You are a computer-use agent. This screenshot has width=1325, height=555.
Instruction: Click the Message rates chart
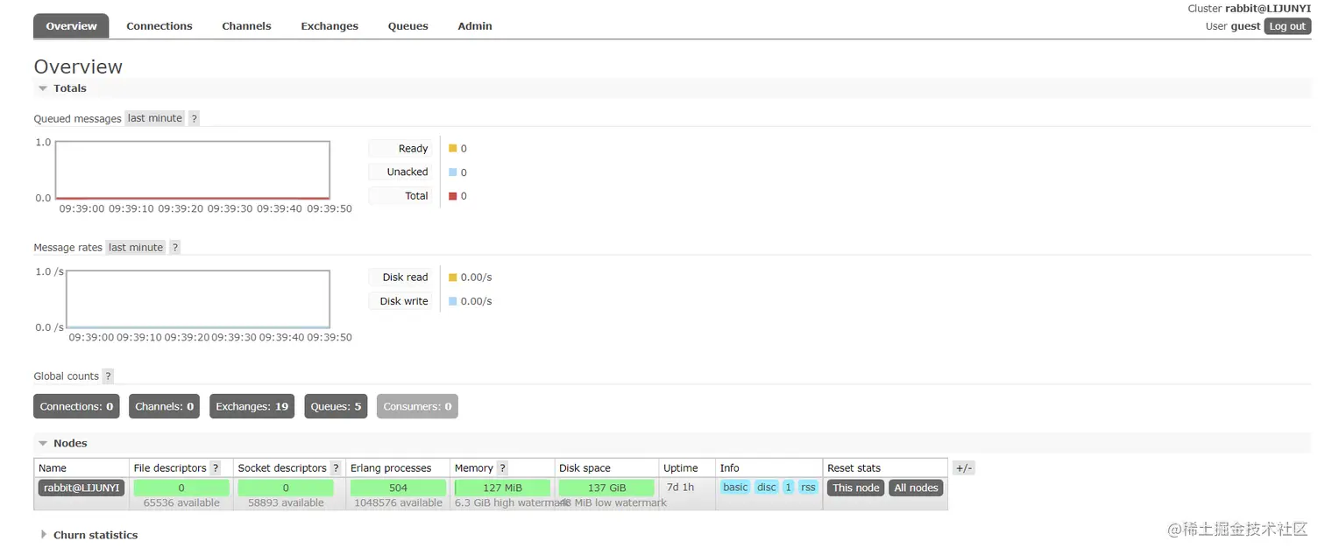click(x=198, y=299)
